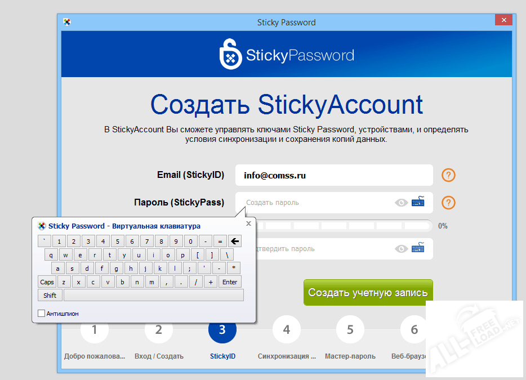Viewport: 526px width, 380px height.
Task: Click Создать учетную запись button
Action: coord(368,293)
